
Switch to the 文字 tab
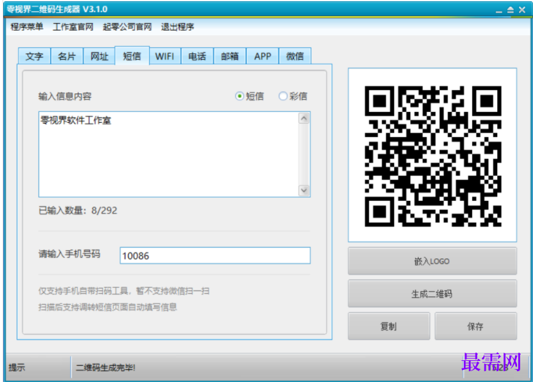35,56
